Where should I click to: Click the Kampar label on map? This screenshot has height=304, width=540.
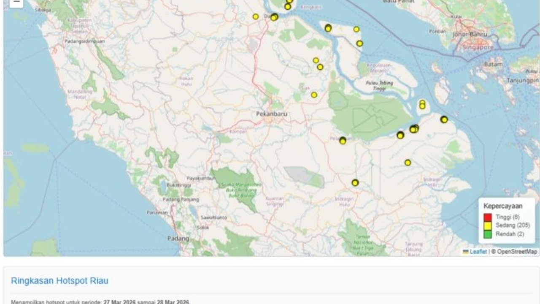pyautogui.click(x=238, y=131)
